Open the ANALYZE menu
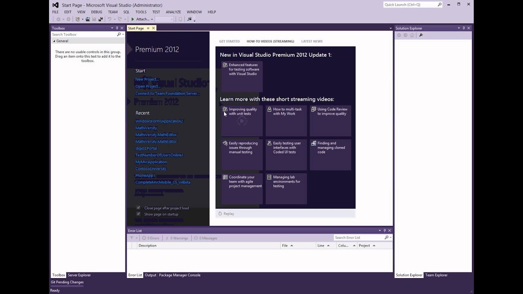The height and width of the screenshot is (294, 523). tap(173, 12)
